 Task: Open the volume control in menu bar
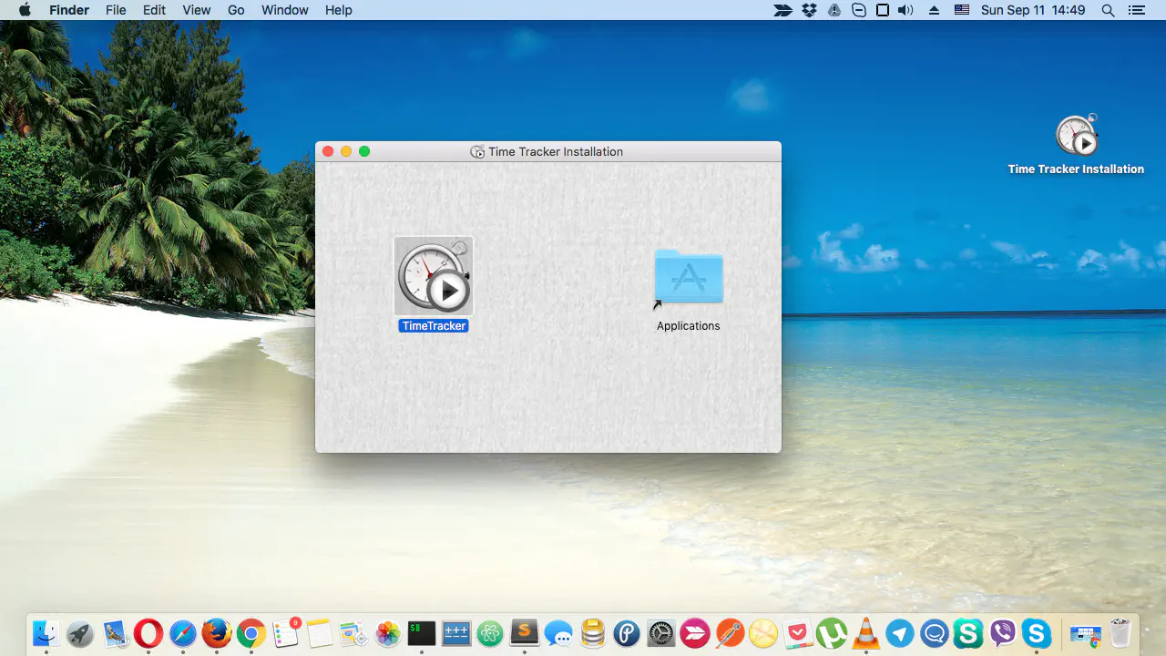pos(905,10)
